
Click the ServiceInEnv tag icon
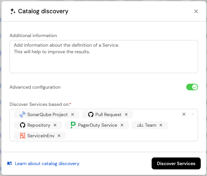point(22,136)
